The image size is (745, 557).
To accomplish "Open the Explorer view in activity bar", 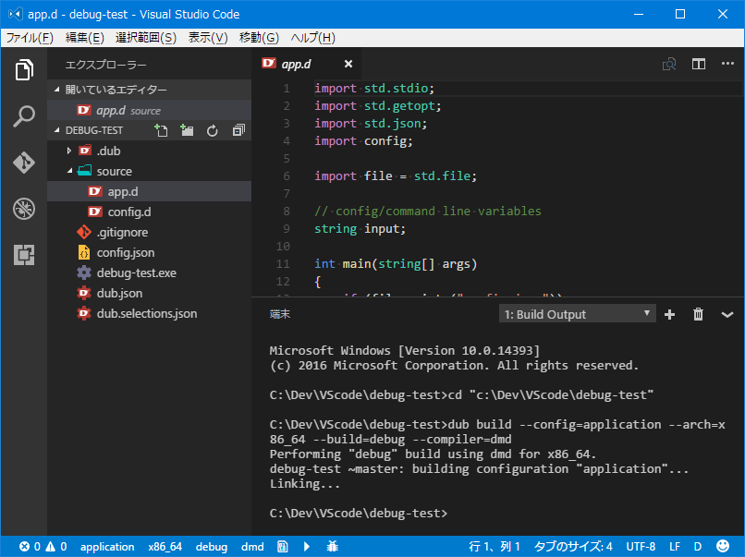I will coord(24,70).
